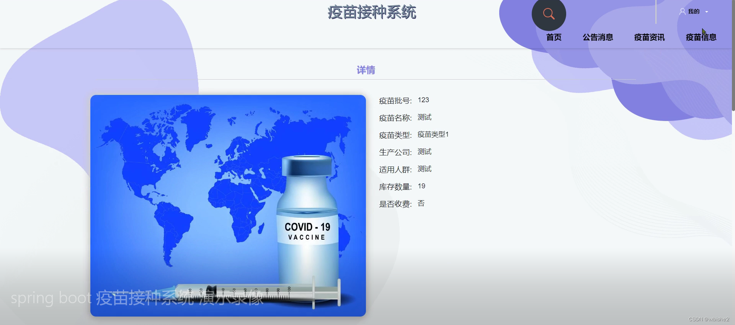The width and height of the screenshot is (735, 325).
Task: Click the user profile icon beside 我的
Action: click(x=682, y=11)
